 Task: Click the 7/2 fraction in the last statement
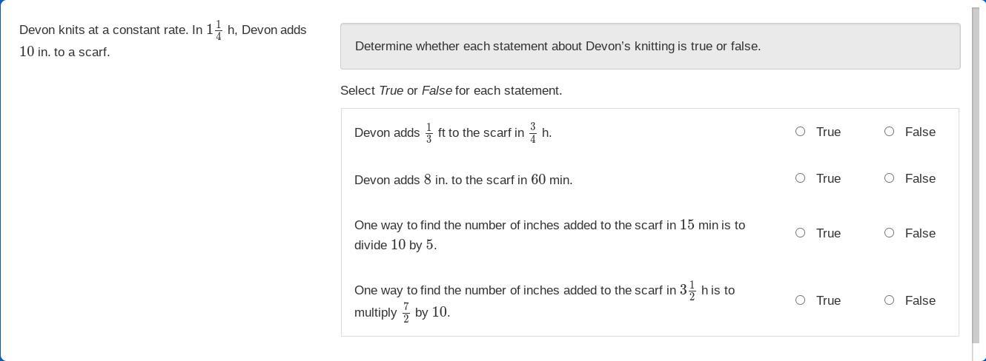click(x=406, y=312)
